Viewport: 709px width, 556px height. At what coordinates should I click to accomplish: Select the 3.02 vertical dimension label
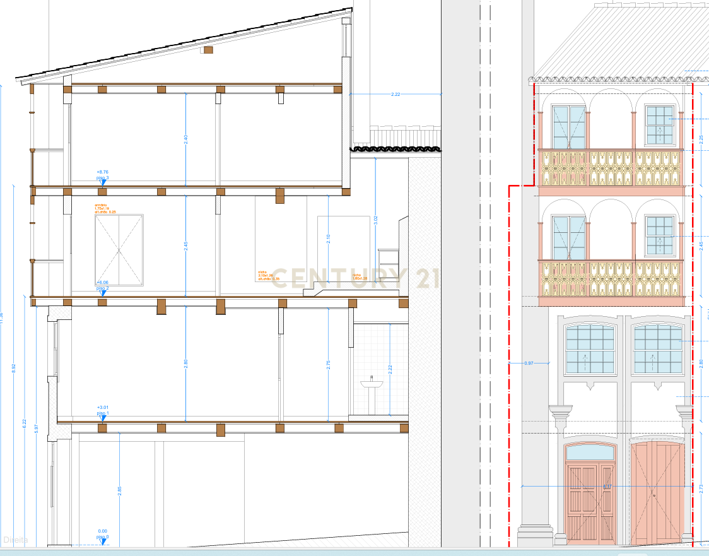(x=376, y=220)
